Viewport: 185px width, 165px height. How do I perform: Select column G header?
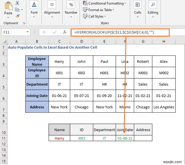pos(143,41)
